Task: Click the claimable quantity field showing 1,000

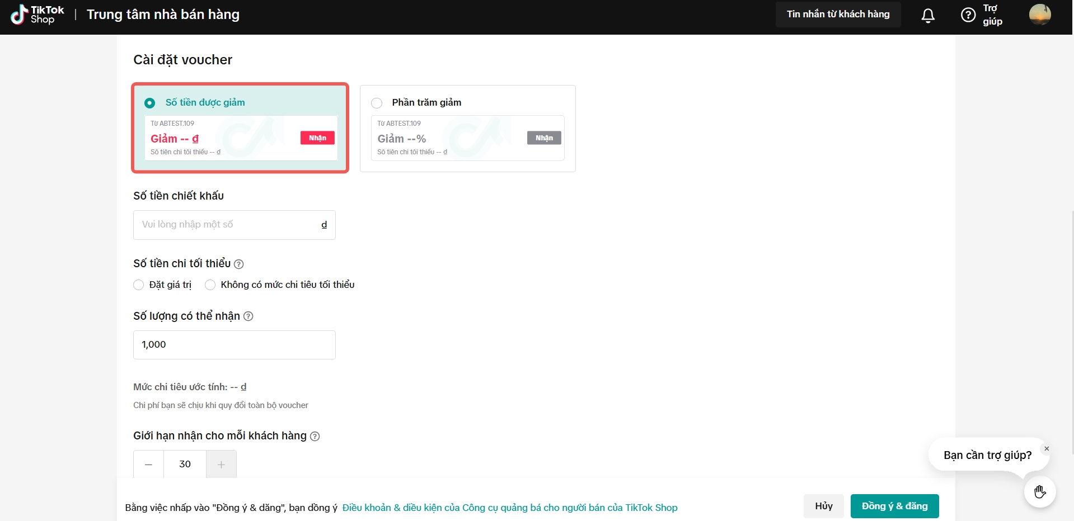Action: point(234,345)
